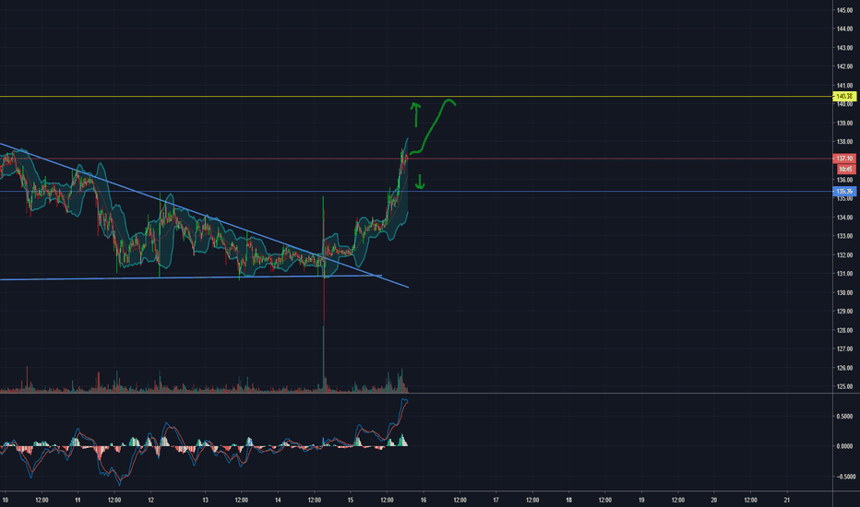Click date label 12 on time axis

coord(150,500)
